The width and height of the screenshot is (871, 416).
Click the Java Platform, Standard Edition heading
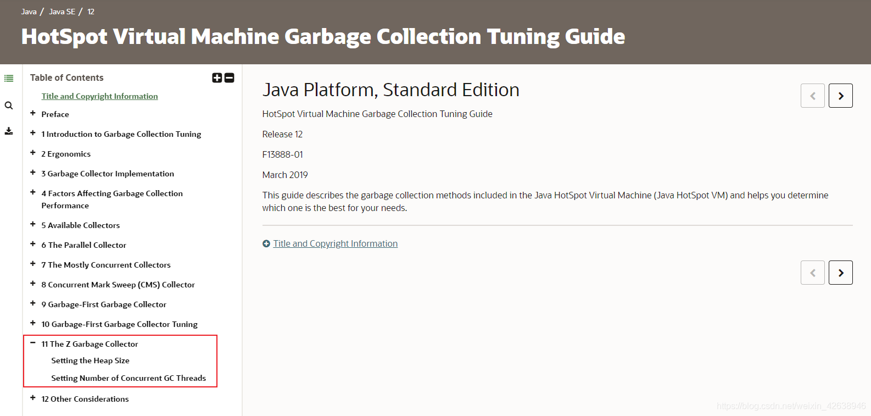point(391,90)
